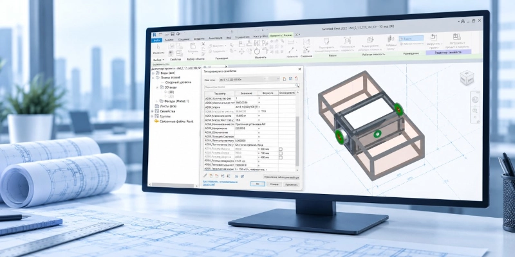Viewport: 515px width, 257px height.
Task: Select Опорный уровень in Project Browser
Action: coord(178,82)
